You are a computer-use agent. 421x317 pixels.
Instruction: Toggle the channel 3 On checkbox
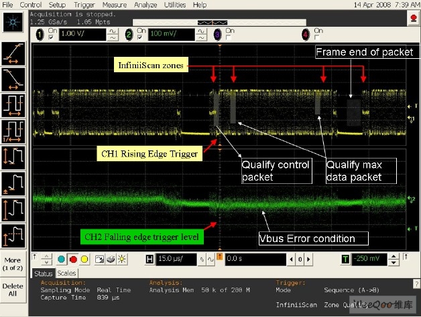229,37
